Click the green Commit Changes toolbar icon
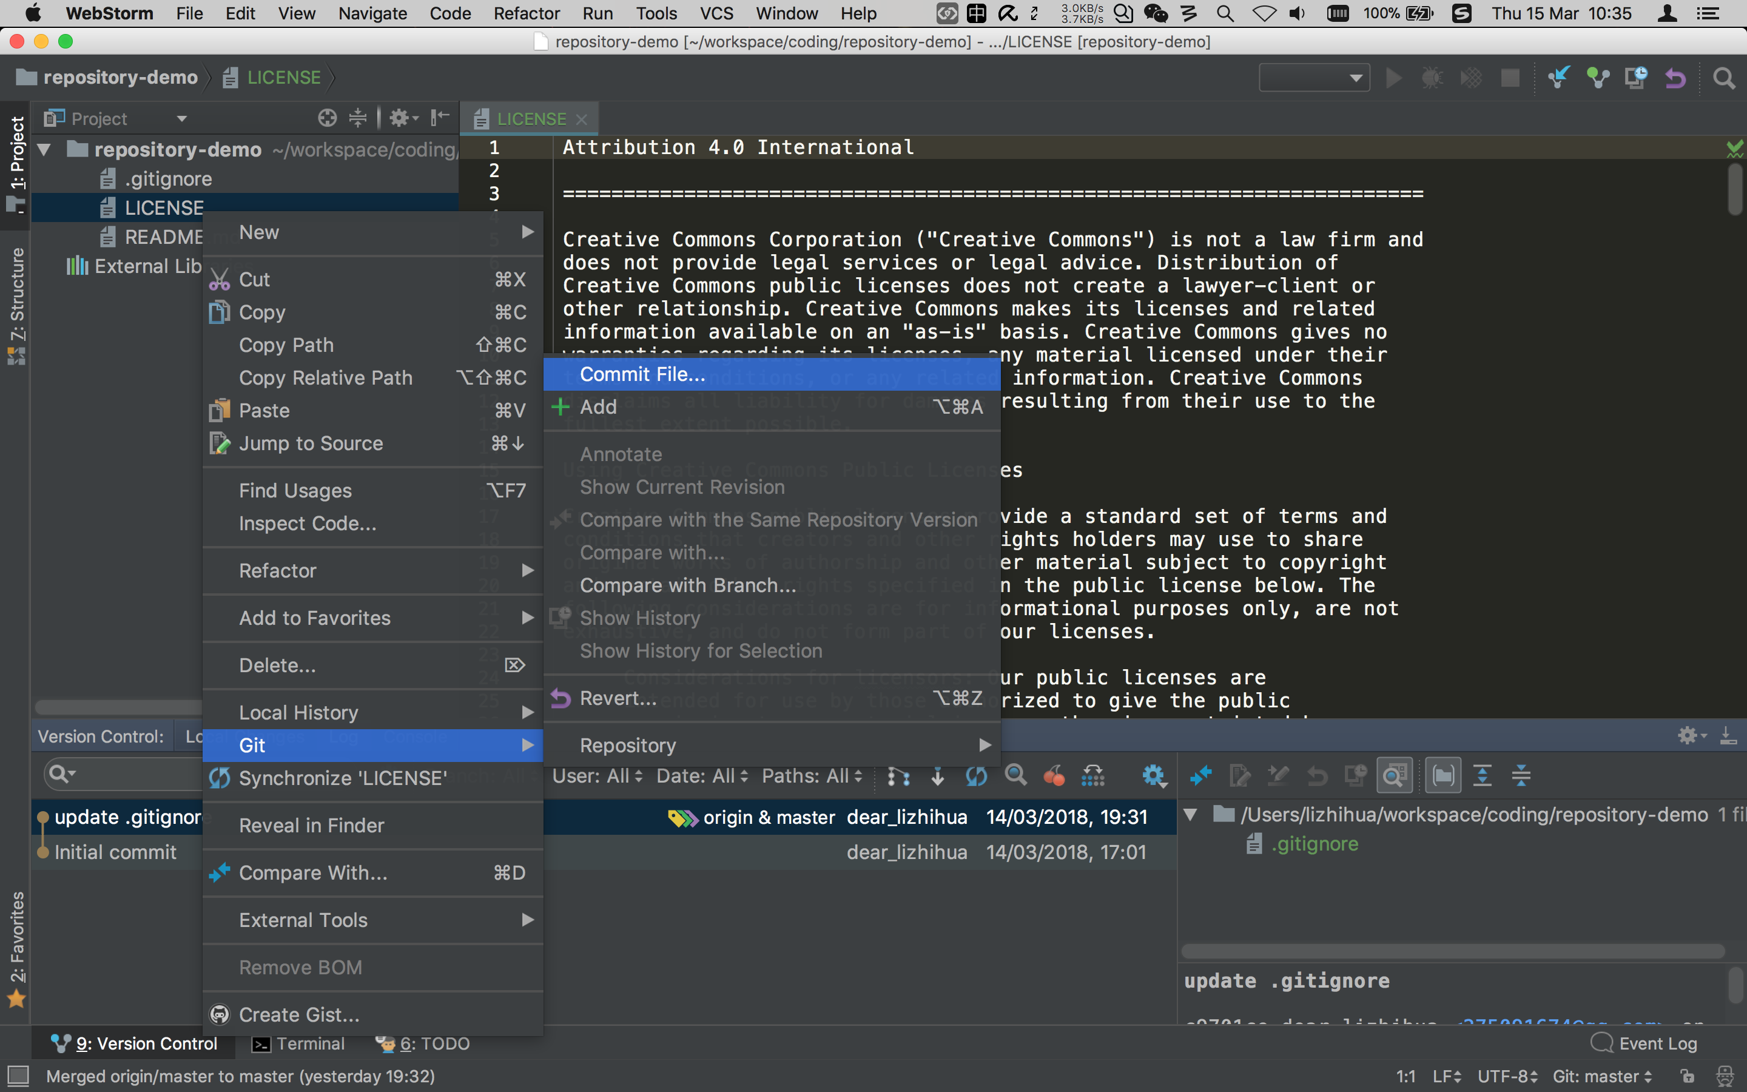Viewport: 1747px width, 1092px height. 1598,77
